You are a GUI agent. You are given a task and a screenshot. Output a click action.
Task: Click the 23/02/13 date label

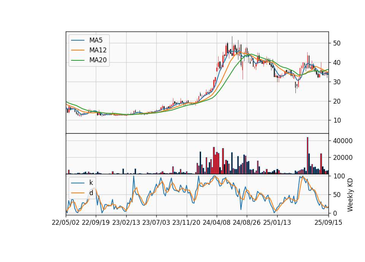pyautogui.click(x=126, y=223)
